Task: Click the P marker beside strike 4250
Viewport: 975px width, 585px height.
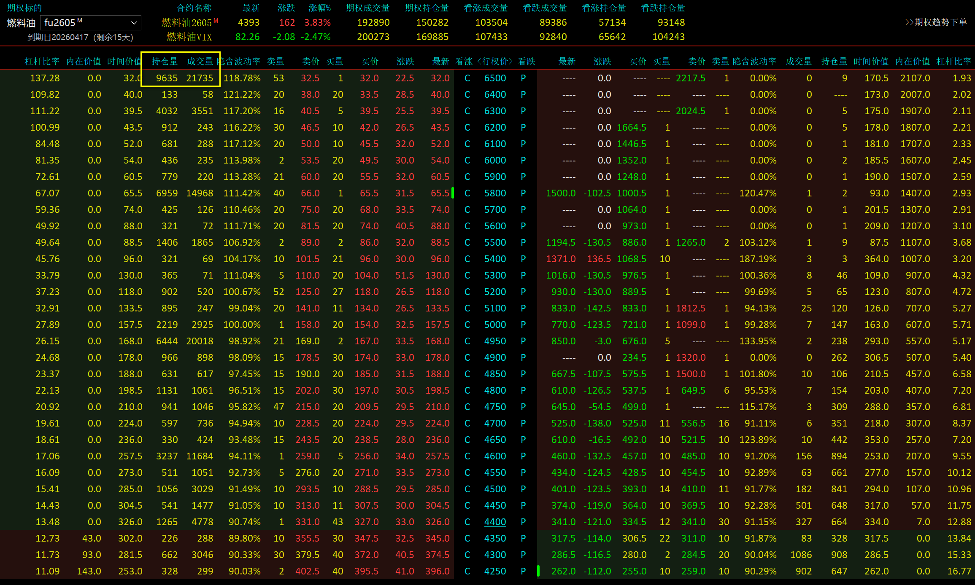Action: point(523,571)
